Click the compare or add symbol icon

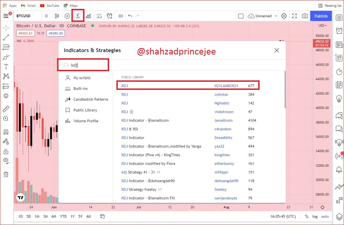[67, 16]
